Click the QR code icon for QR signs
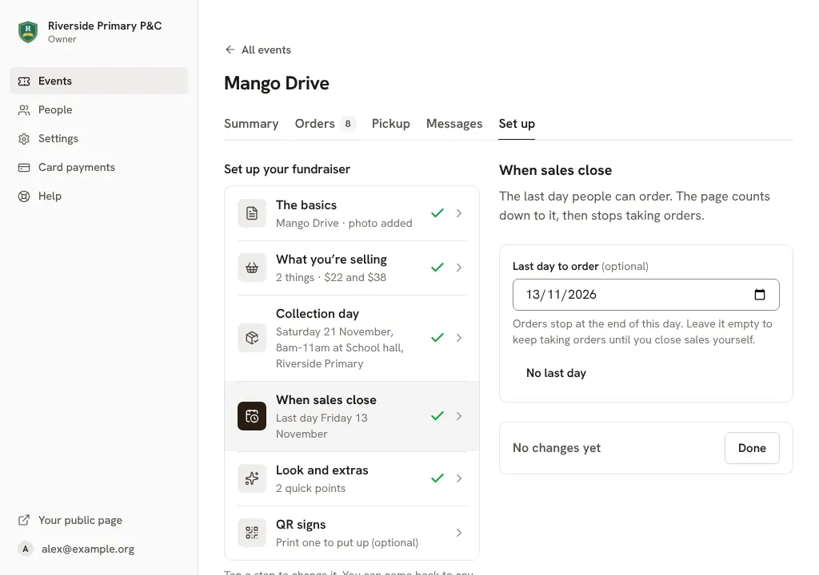819x575 pixels. pyautogui.click(x=252, y=533)
